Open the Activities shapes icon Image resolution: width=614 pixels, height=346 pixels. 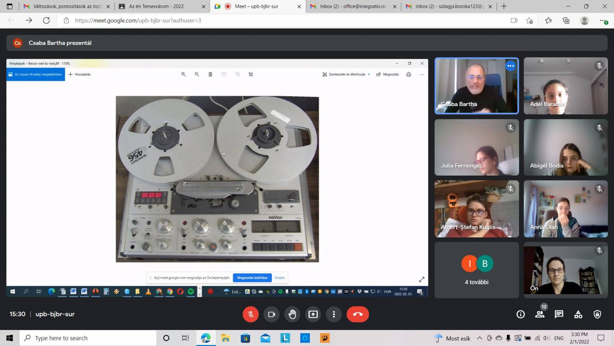tap(578, 314)
